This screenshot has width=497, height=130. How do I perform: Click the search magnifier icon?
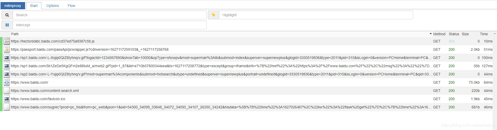coord(7,15)
